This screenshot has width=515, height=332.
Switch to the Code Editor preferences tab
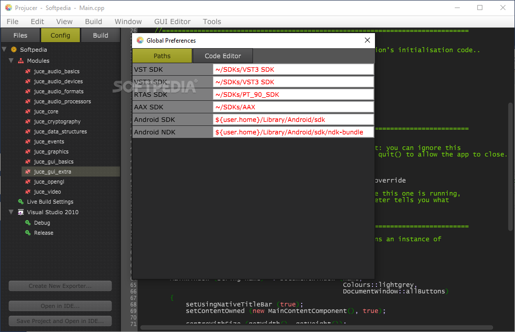click(x=223, y=56)
